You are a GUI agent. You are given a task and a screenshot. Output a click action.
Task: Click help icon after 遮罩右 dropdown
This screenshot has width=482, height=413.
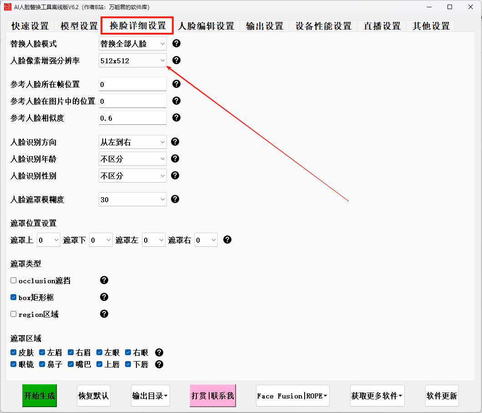click(227, 240)
